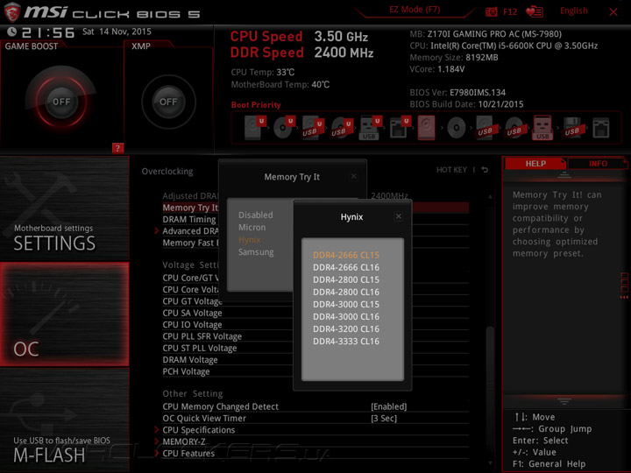Switch to EZ Mode (F7)

pos(415,10)
